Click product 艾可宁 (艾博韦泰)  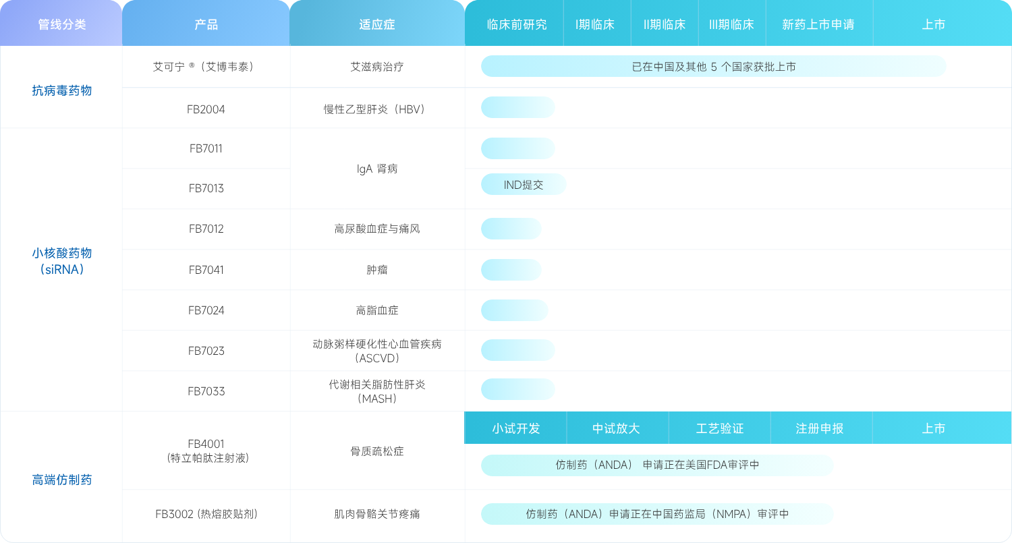[206, 67]
